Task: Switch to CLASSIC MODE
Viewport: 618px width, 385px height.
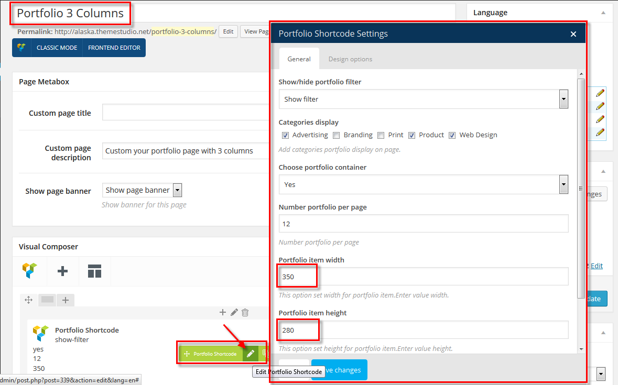Action: [x=57, y=48]
